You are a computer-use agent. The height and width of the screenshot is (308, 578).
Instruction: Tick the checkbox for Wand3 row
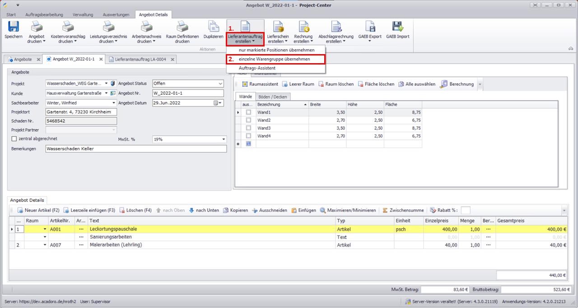(248, 129)
